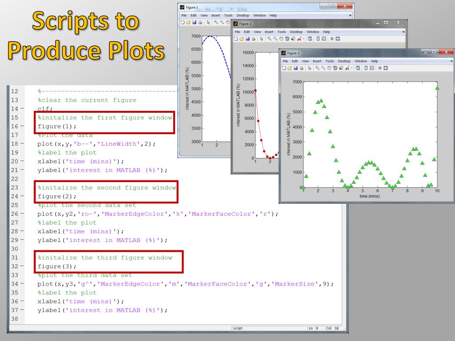The width and height of the screenshot is (455, 341).
Task: Click dock arrow in Figure 2 menu bar
Action: [403, 32]
